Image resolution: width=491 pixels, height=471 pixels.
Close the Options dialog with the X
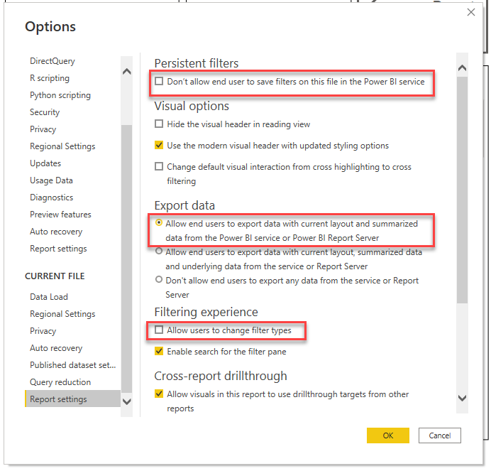[x=470, y=12]
